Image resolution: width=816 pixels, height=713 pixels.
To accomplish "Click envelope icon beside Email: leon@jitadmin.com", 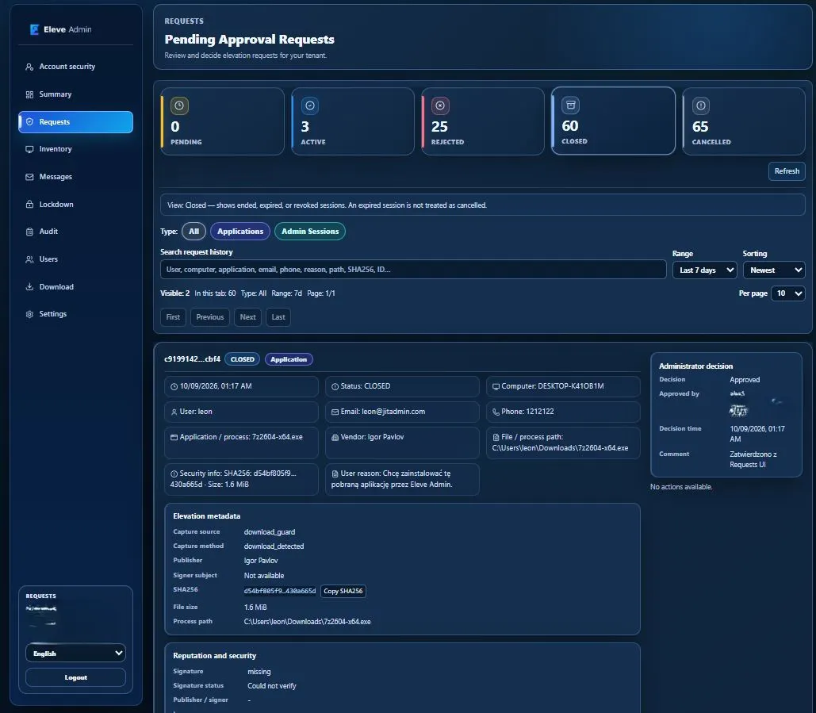I will [x=335, y=412].
